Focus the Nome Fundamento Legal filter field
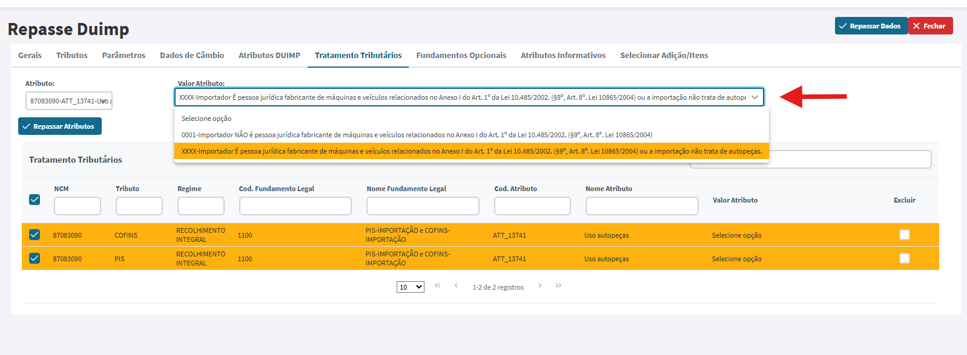The height and width of the screenshot is (355, 967). pos(423,206)
